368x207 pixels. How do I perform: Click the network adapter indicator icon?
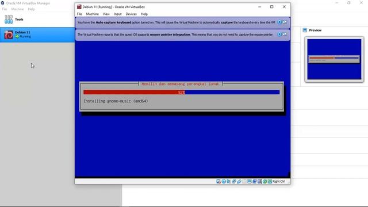click(x=234, y=182)
